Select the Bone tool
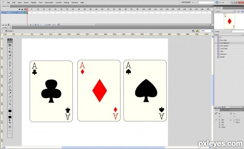 pyautogui.click(x=10, y=86)
